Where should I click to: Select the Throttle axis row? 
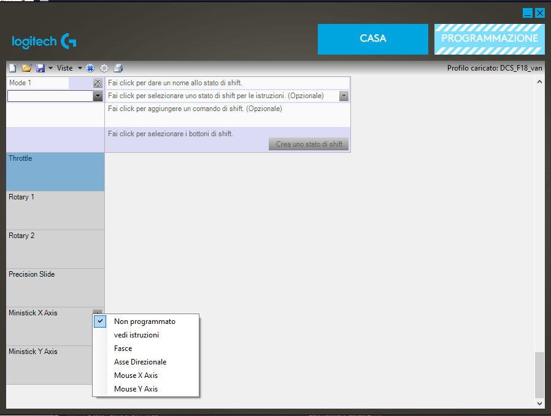pyautogui.click(x=55, y=172)
